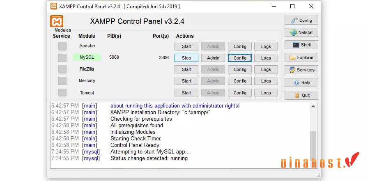Click the Tomcat module name
Image resolution: width=370 pixels, height=181 pixels.
87,93
